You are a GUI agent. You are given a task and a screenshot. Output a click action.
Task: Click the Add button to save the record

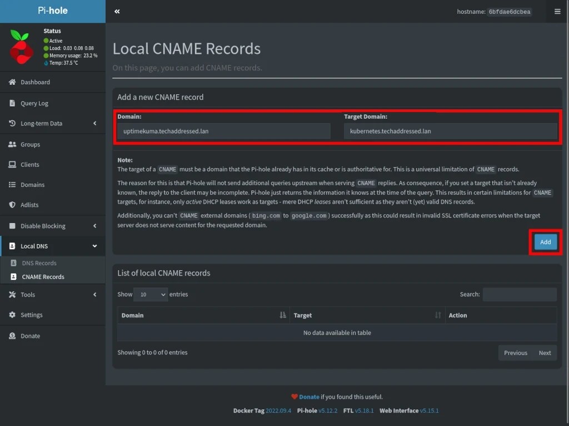click(x=545, y=242)
